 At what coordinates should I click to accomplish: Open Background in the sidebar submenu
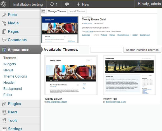point(13,89)
